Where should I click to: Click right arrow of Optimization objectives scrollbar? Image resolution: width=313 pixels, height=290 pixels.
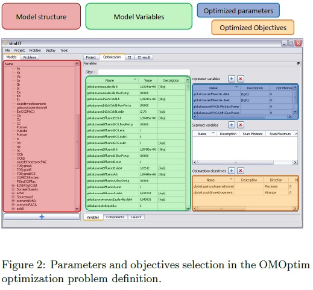(x=295, y=208)
